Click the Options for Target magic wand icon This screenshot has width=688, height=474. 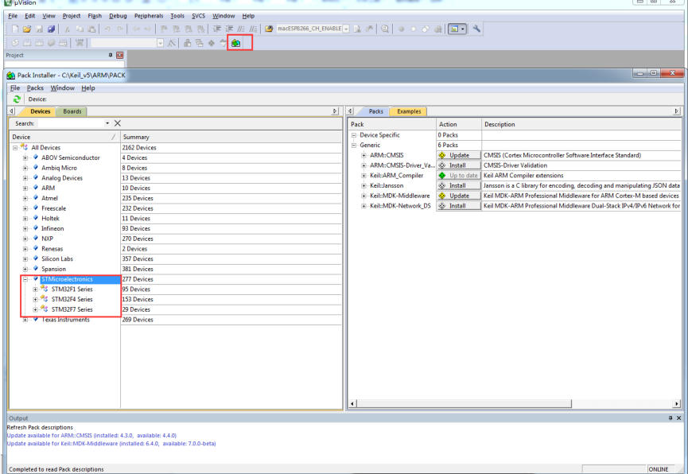pos(172,43)
